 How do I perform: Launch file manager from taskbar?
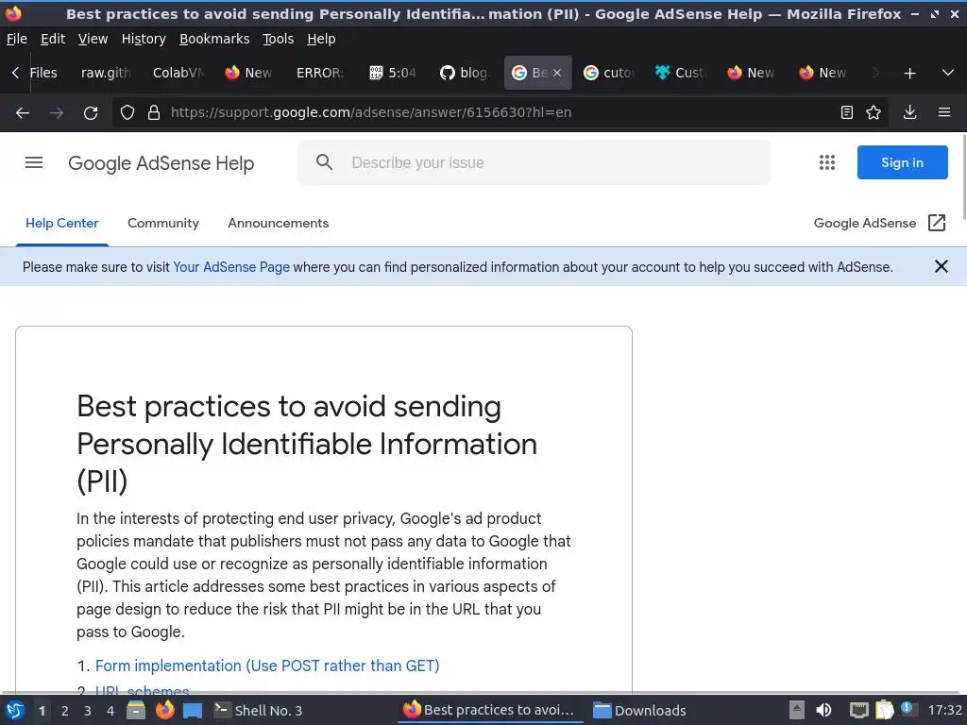coord(136,710)
